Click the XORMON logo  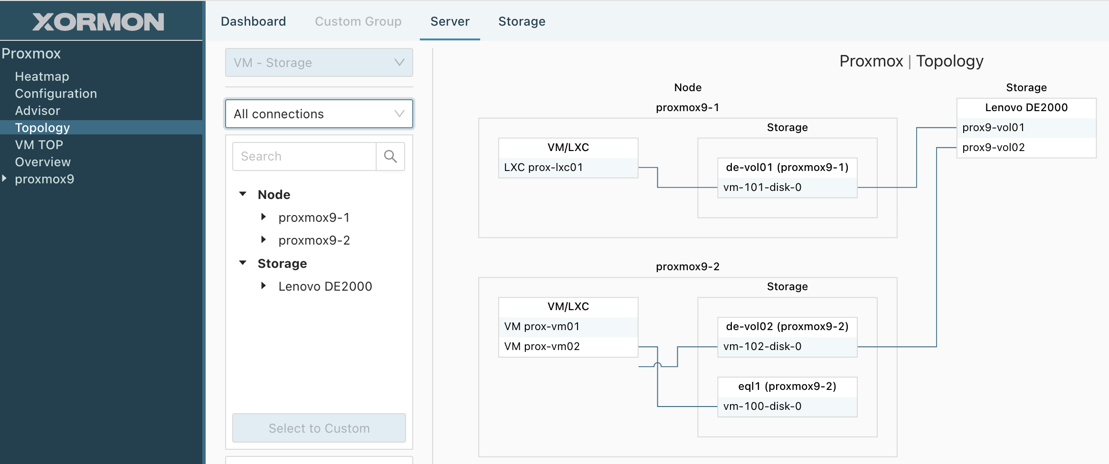98,22
